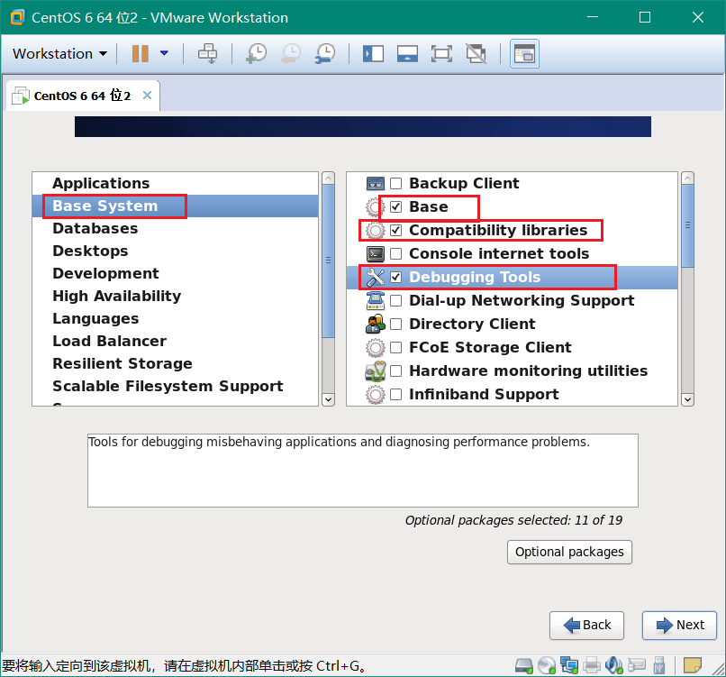Click the Debugging Tools wrench icon
726x677 pixels.
(376, 277)
